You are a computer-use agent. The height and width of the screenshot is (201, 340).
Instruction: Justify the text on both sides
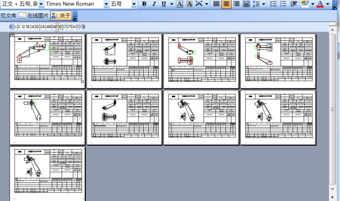pos(216,4)
